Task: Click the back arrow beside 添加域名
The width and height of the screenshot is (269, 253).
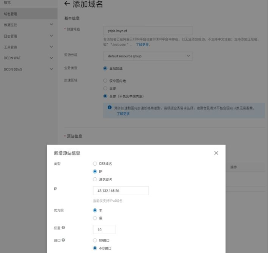Action: tap(67, 3)
